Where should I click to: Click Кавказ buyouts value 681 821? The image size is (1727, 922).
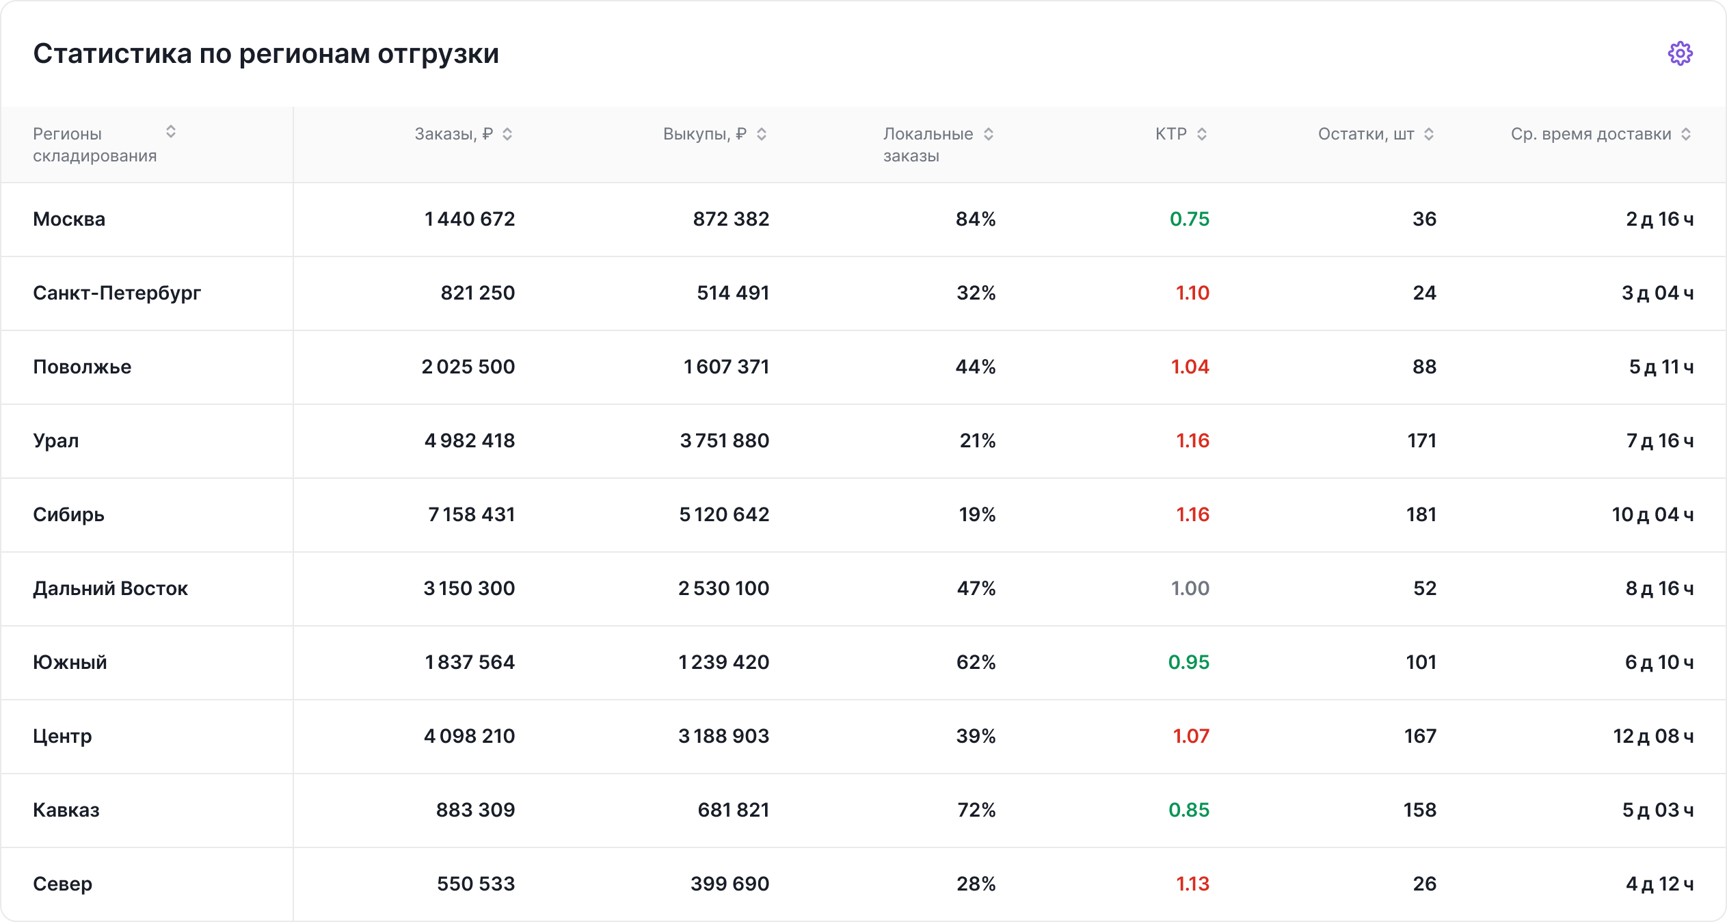pyautogui.click(x=734, y=810)
